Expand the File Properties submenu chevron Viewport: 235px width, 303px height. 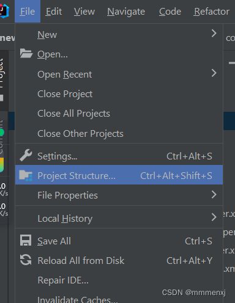[214, 194]
